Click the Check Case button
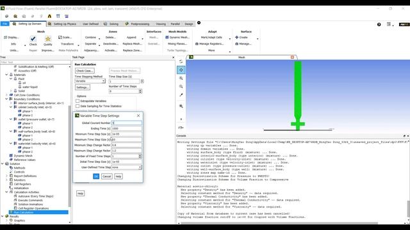Screen dimensions: 410x230 coord(85,71)
